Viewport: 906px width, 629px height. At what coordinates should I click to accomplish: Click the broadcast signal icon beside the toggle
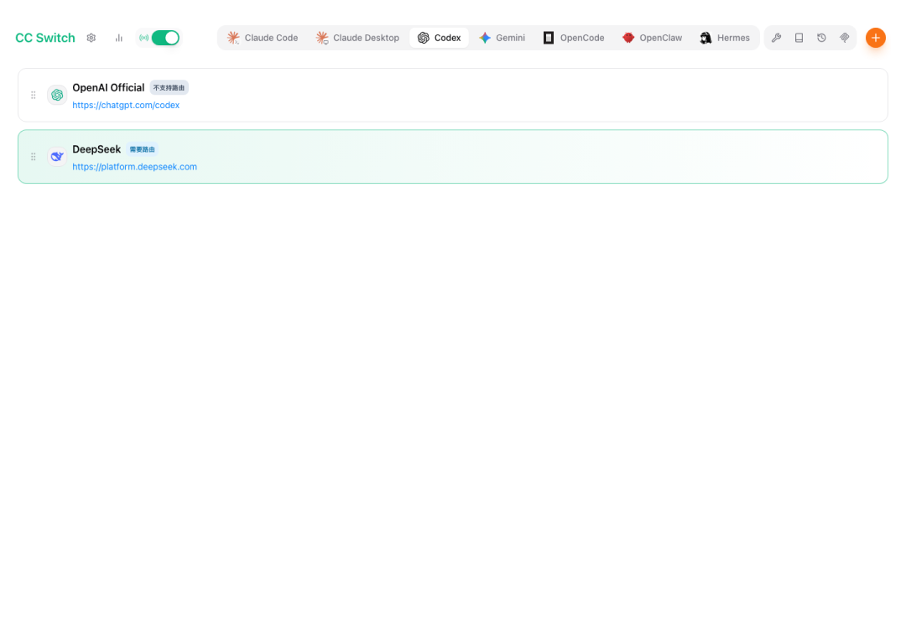coord(144,38)
